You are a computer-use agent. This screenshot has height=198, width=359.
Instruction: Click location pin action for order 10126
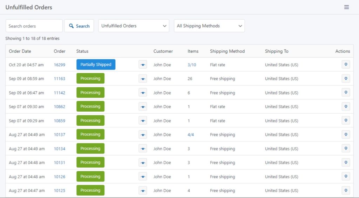pyautogui.click(x=346, y=176)
